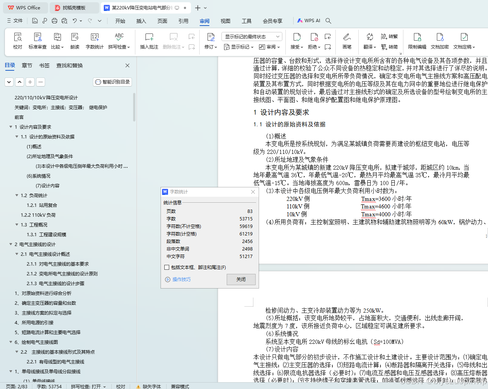
Task: Switch to the 引用 ribbon tab
Action: point(183,21)
